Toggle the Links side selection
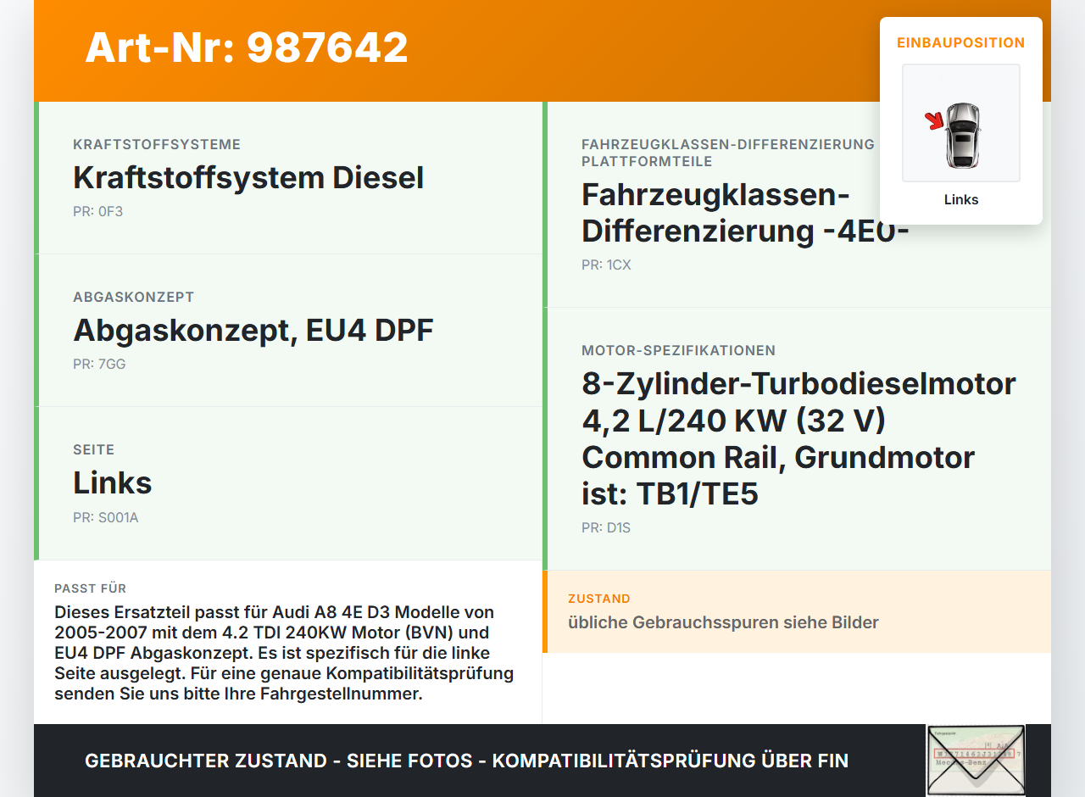 click(x=113, y=482)
